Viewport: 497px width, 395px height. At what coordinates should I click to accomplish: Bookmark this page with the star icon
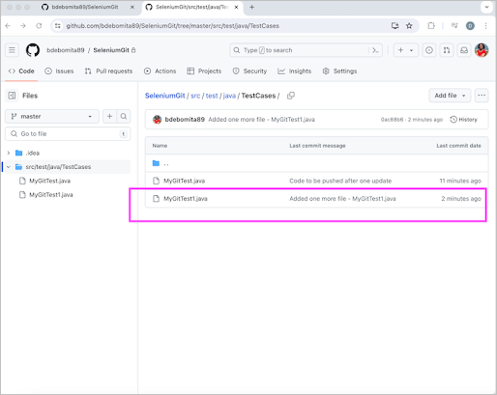click(409, 26)
